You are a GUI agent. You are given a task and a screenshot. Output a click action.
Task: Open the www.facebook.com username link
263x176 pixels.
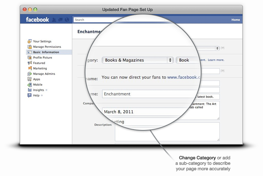pos(184,77)
